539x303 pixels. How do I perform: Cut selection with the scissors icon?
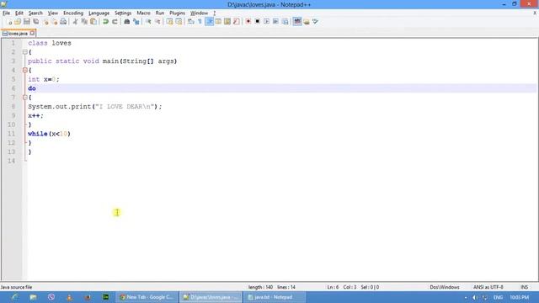(x=75, y=22)
